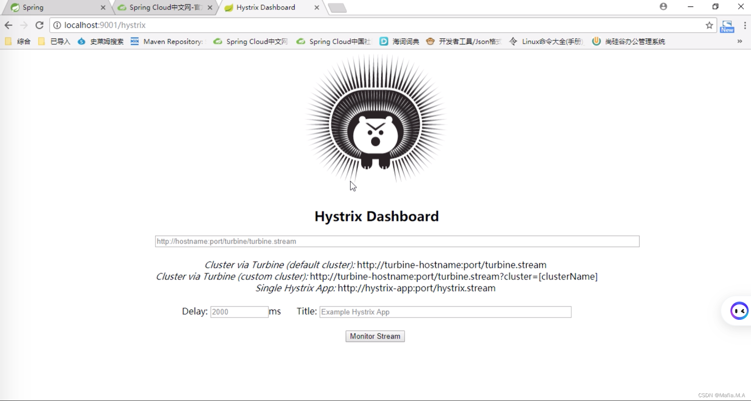Focus the turbine stream URL input
The image size is (751, 401).
pos(397,241)
